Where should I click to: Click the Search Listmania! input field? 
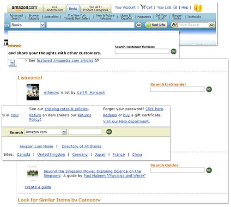(177, 89)
